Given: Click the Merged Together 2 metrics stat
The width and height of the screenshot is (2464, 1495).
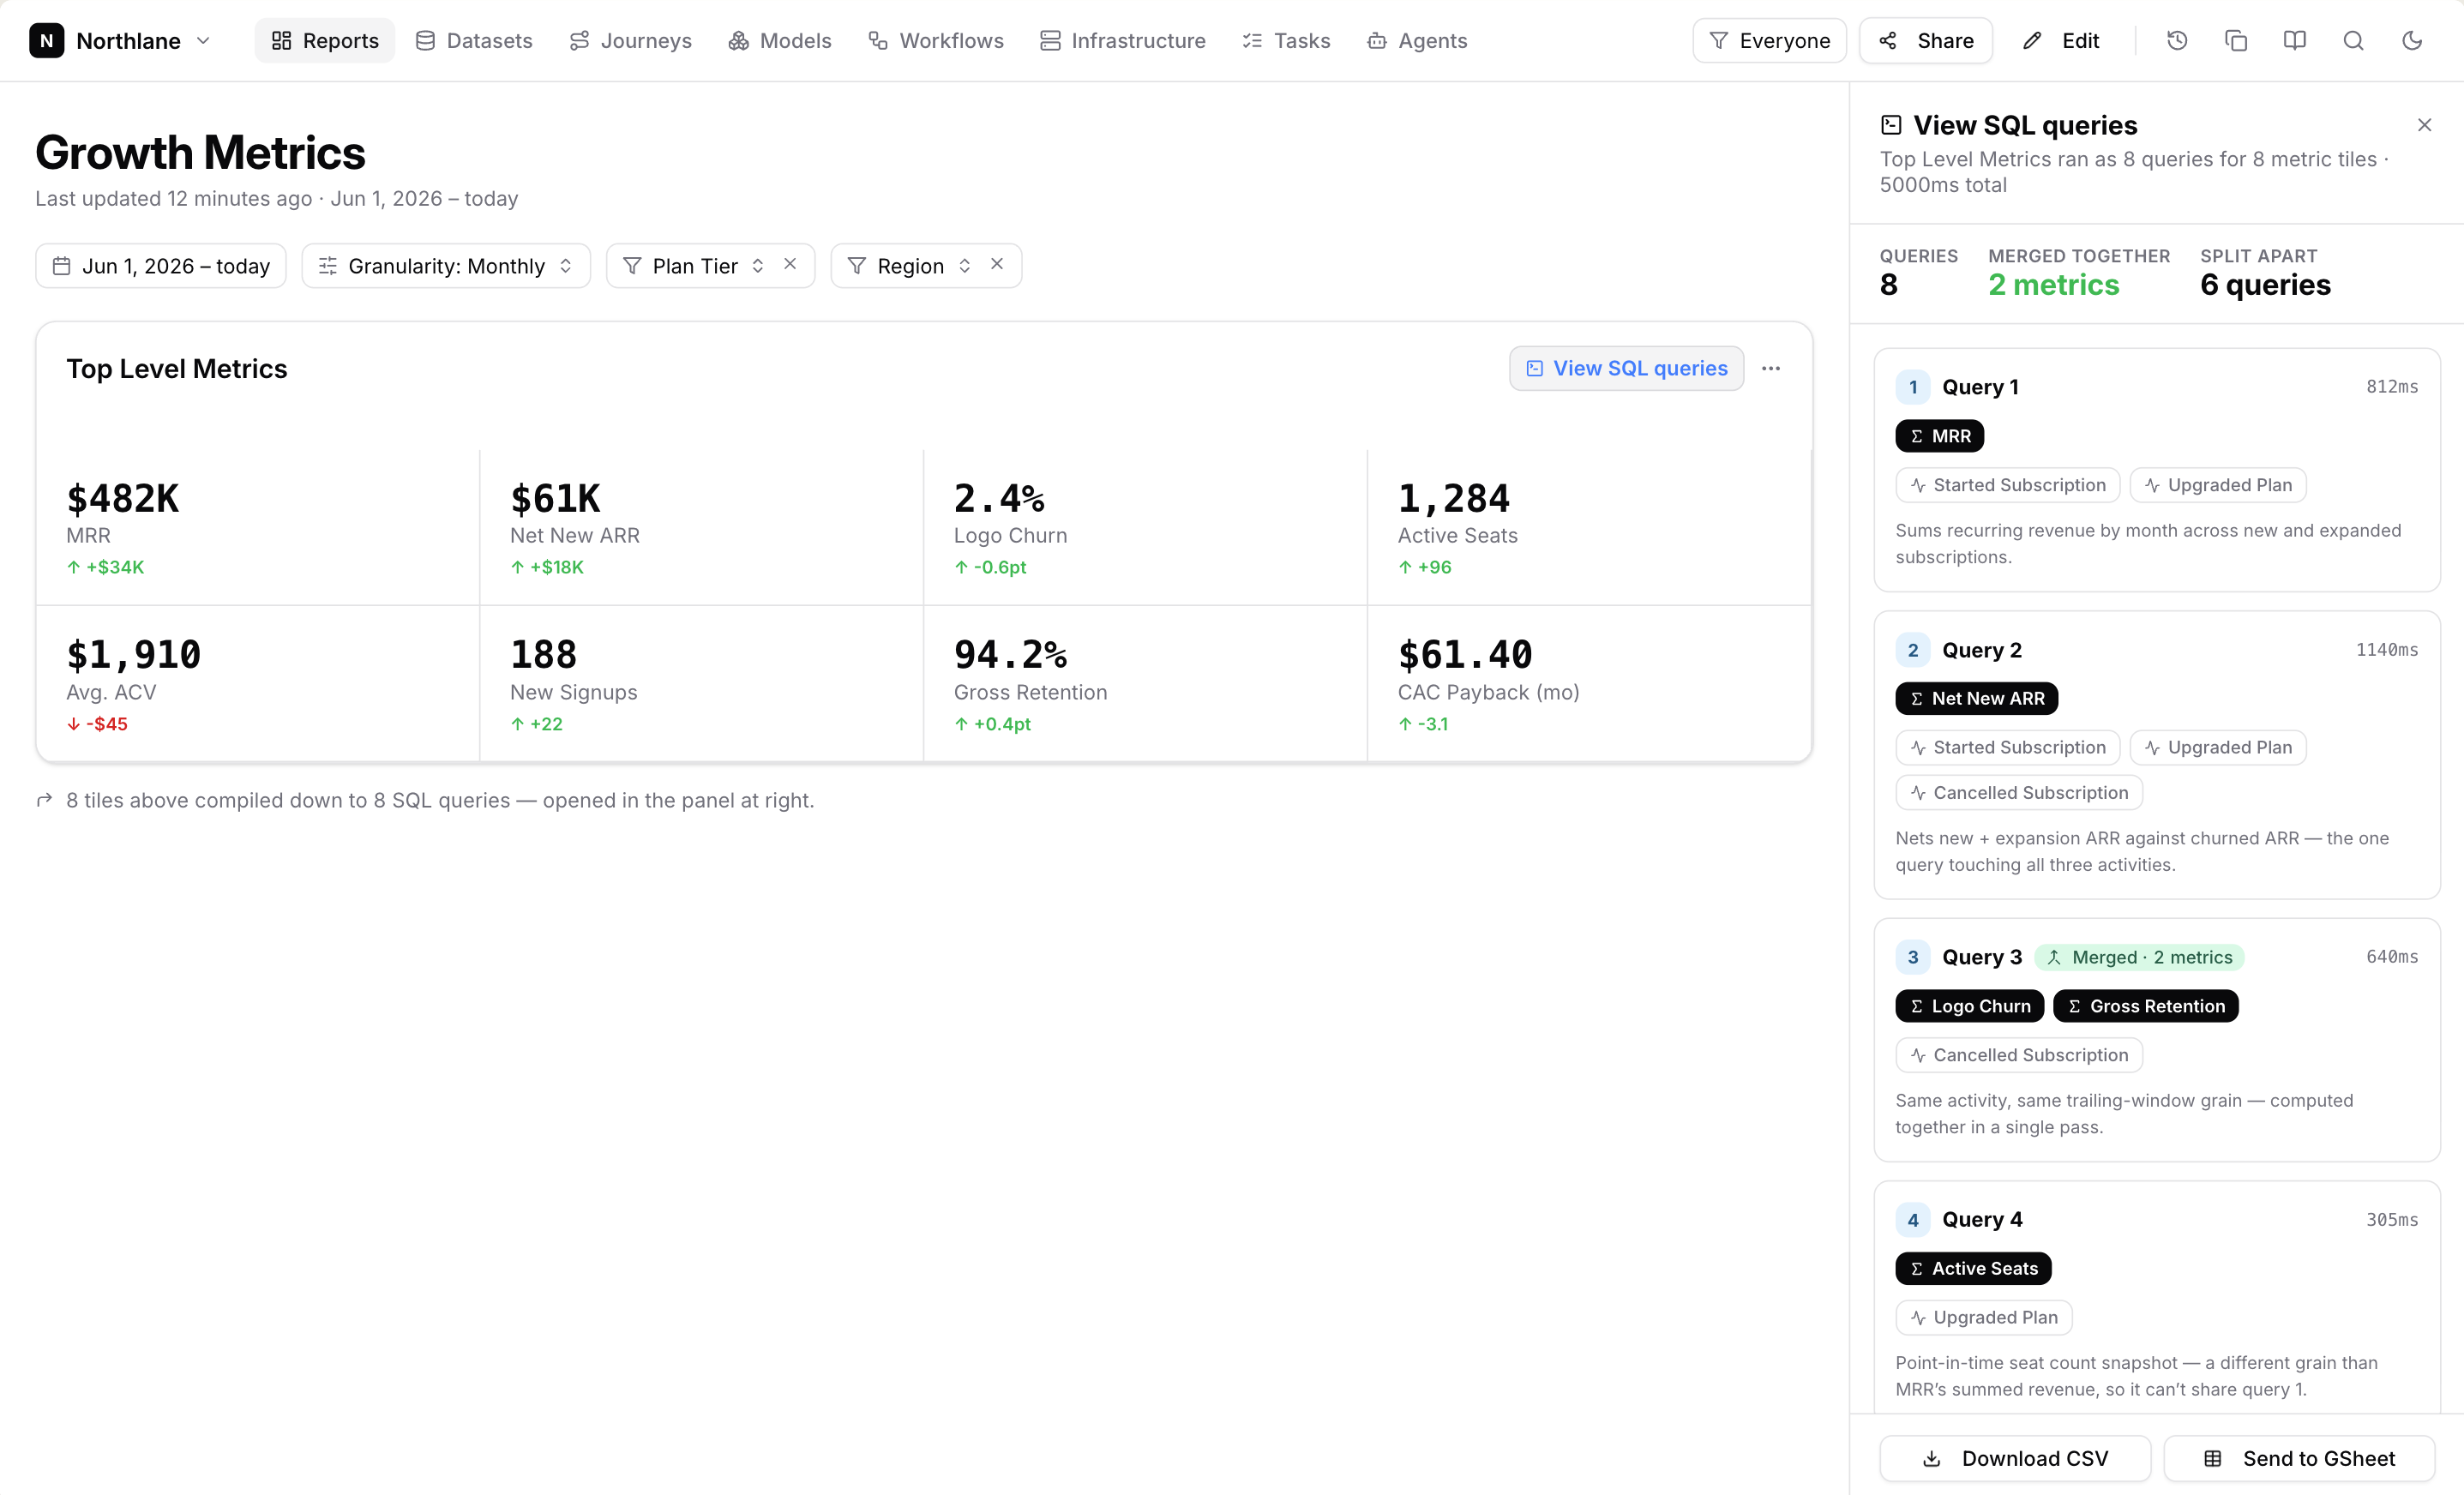Looking at the screenshot, I should [x=2079, y=274].
